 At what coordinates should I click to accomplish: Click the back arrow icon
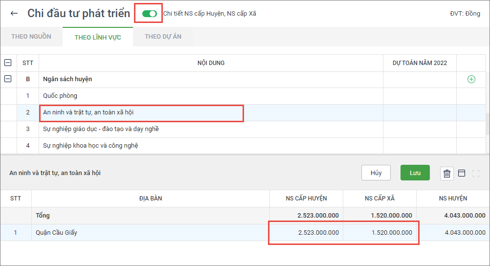tap(14, 13)
